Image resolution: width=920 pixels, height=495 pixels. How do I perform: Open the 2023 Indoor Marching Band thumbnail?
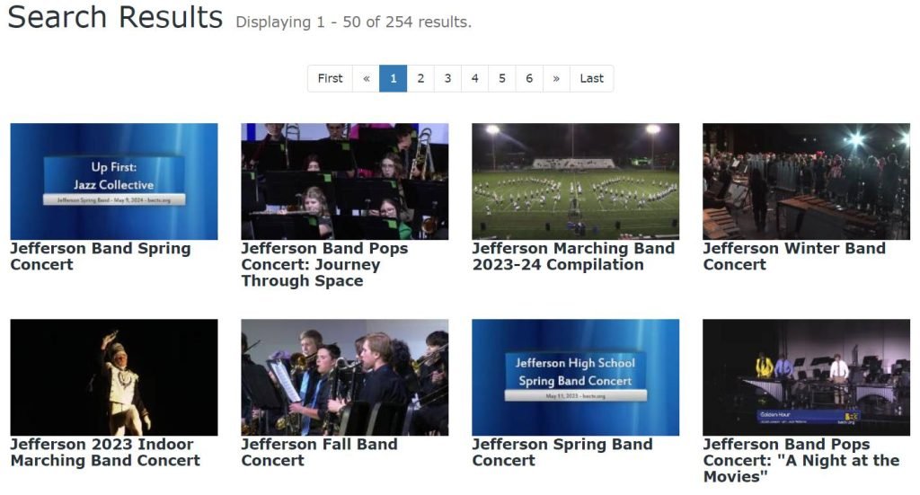[114, 377]
